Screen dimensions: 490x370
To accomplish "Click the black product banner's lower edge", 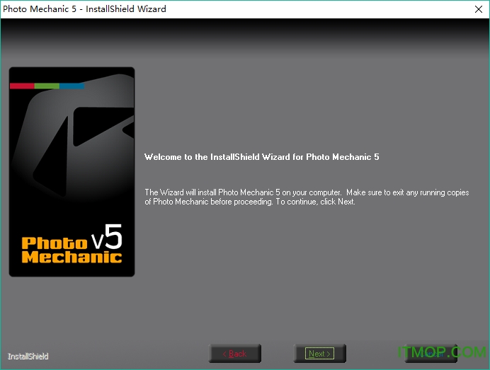I will [72, 273].
